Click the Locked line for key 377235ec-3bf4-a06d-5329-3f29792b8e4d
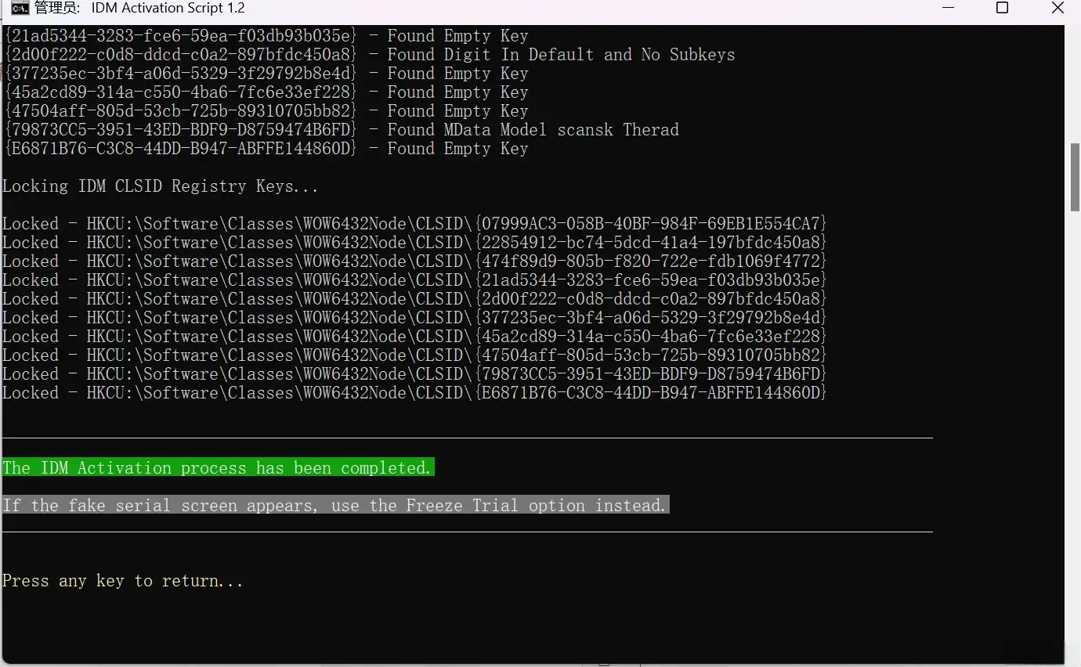The image size is (1081, 667). pos(414,318)
